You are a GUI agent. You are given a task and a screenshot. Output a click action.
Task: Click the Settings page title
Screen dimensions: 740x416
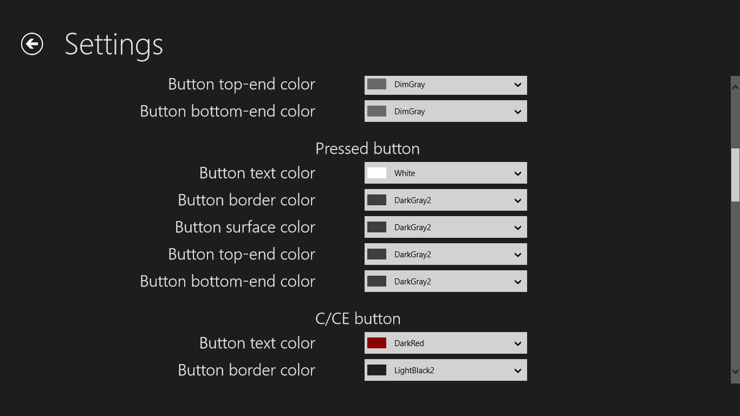[114, 44]
